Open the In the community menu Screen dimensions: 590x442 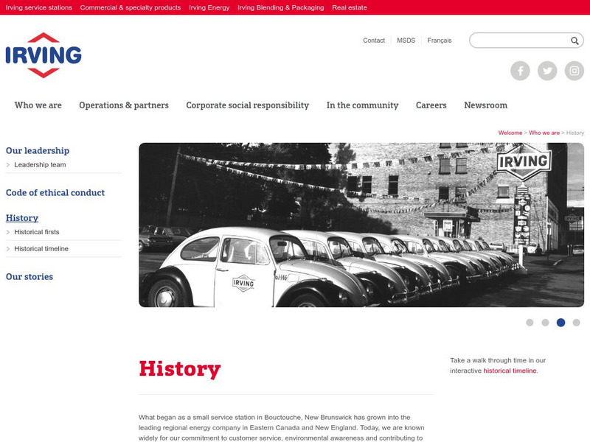pyautogui.click(x=362, y=105)
